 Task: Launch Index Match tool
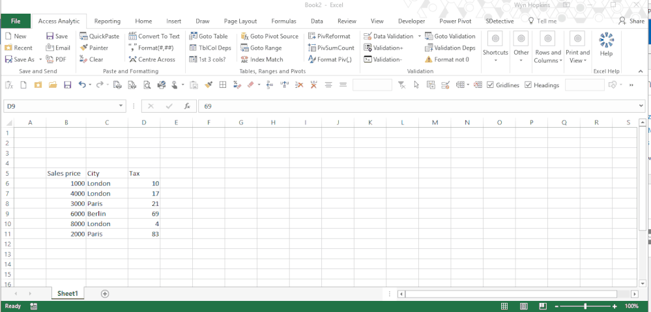(x=261, y=59)
